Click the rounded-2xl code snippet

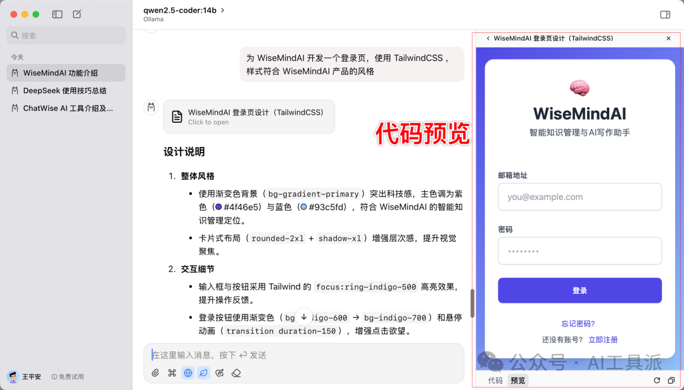[277, 238]
